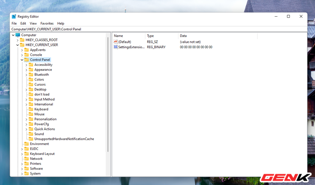Screen dimensions: 315x185
Task: Click the Desktop folder icon
Action: (x=31, y=90)
